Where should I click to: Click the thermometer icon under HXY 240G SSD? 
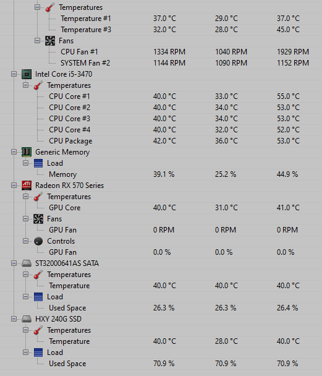(x=38, y=330)
